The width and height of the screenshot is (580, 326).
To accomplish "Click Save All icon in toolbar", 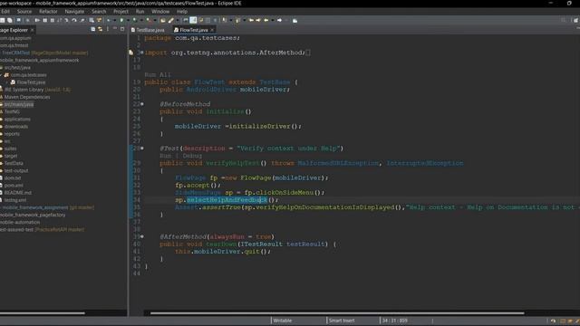I will tap(10, 20).
